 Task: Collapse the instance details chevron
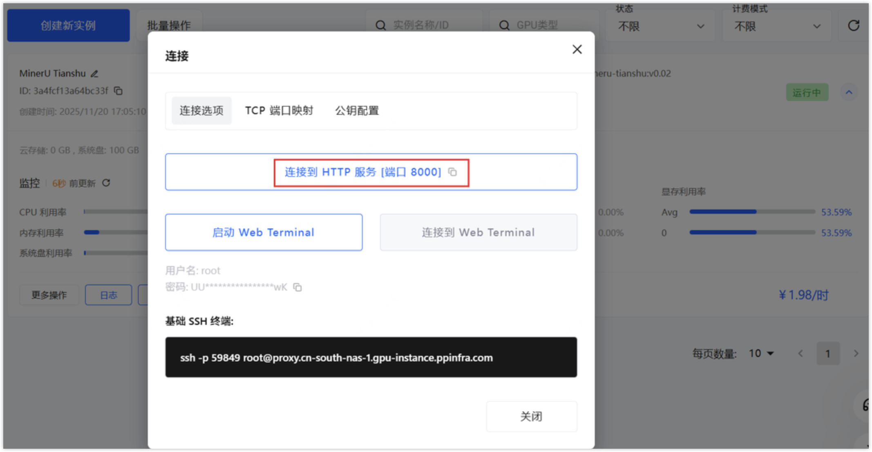click(849, 92)
